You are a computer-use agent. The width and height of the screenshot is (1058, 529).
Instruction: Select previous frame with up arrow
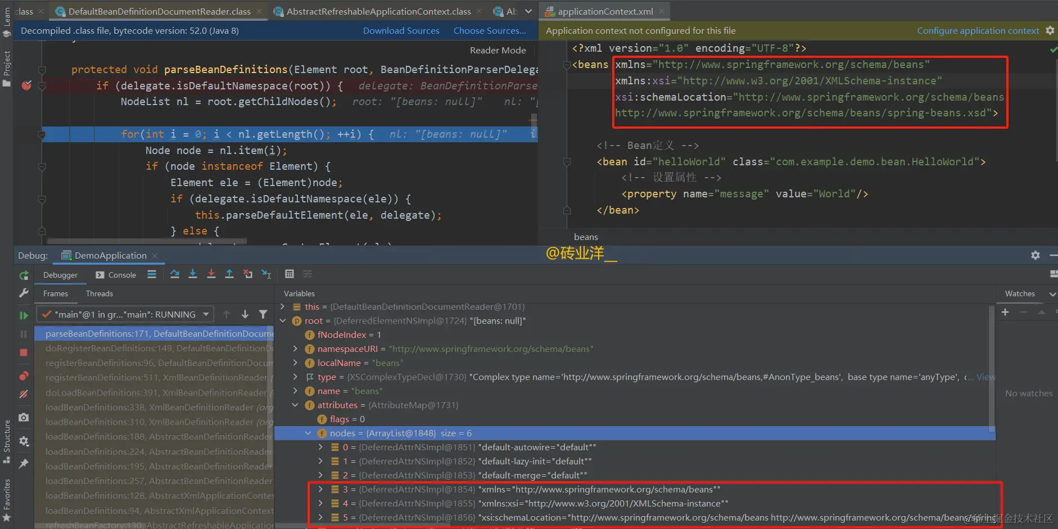pos(227,314)
